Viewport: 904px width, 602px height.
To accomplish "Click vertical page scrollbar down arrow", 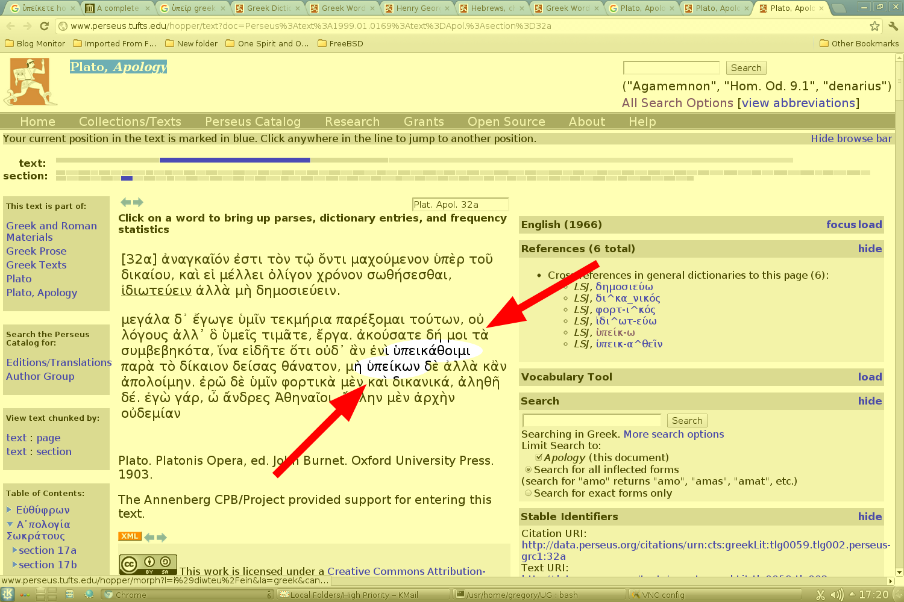I will (x=899, y=573).
